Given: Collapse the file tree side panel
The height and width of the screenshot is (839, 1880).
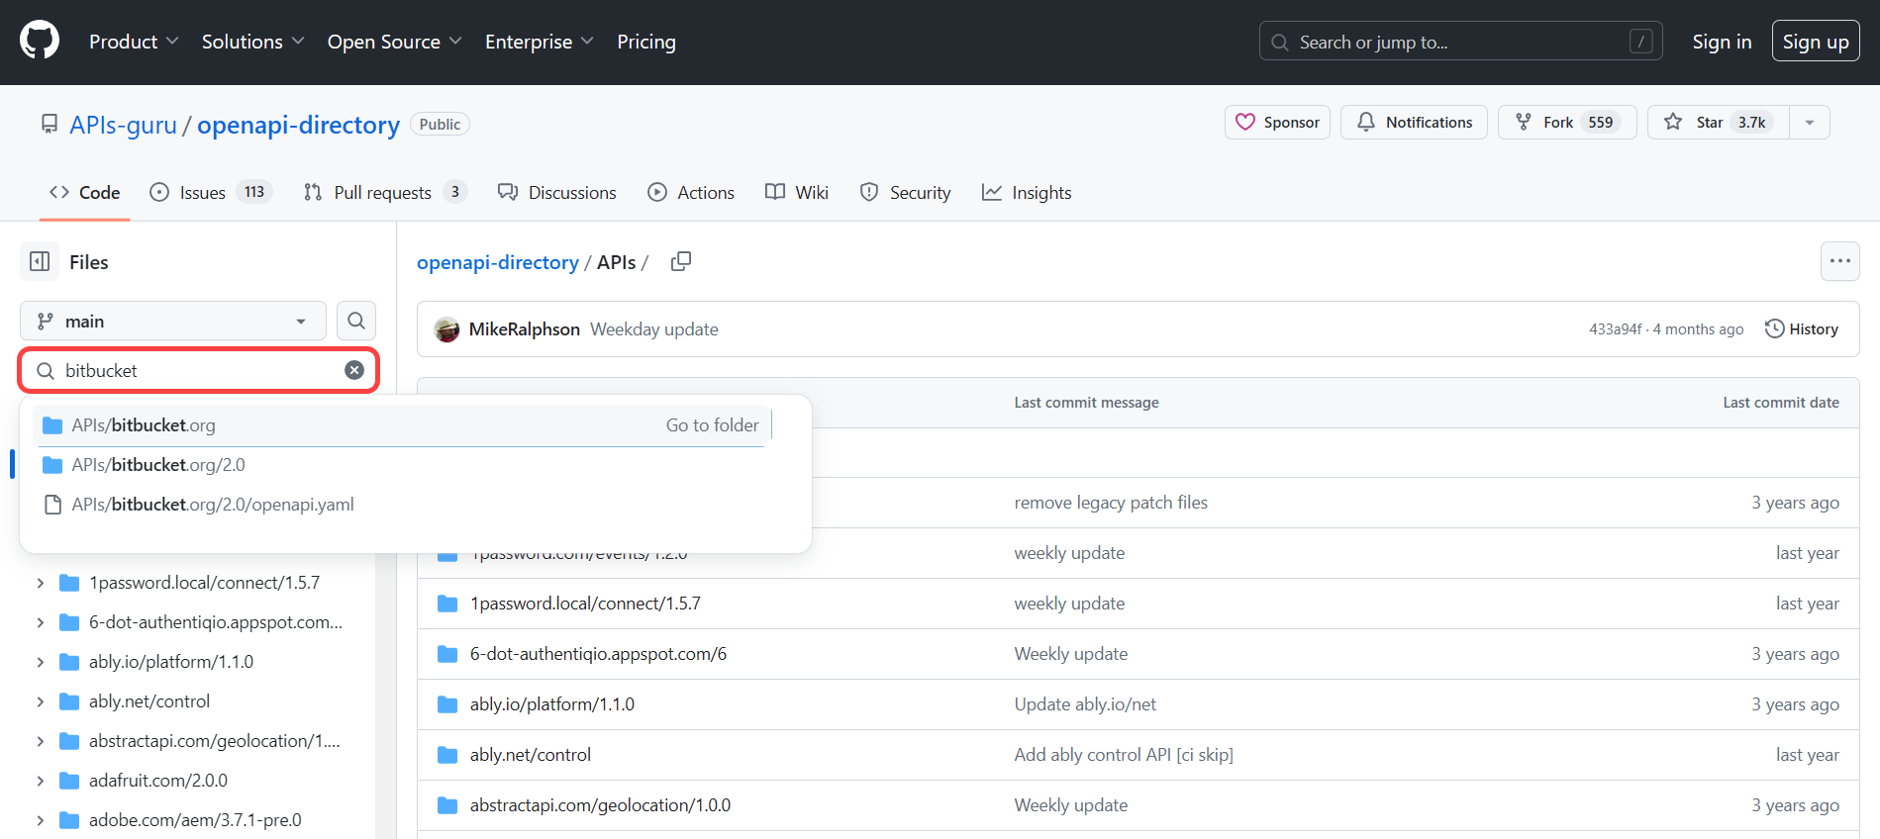Looking at the screenshot, I should point(40,262).
